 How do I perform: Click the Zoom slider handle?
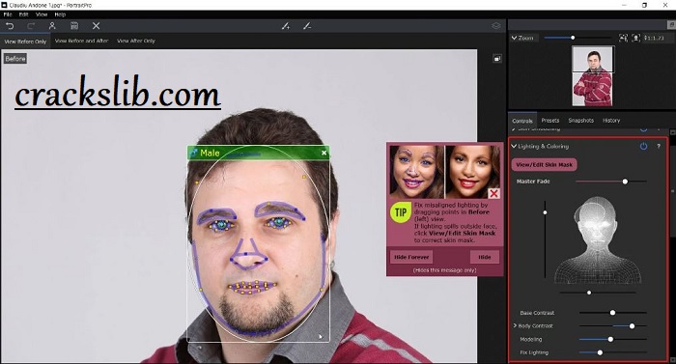coord(573,38)
